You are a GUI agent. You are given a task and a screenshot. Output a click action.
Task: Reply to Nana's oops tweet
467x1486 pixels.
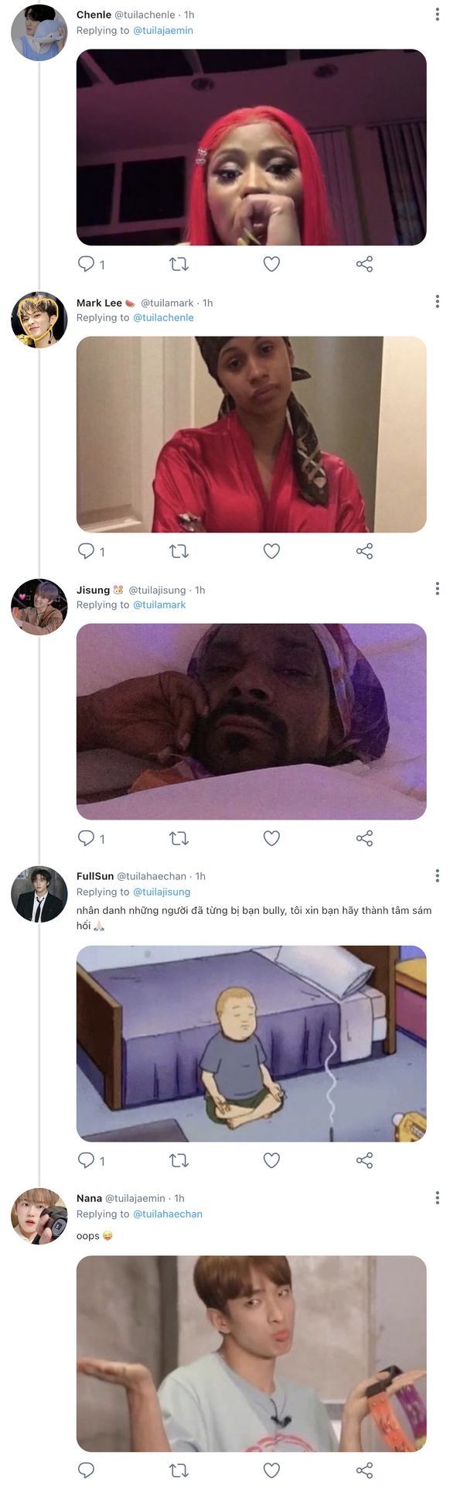pyautogui.click(x=87, y=1470)
